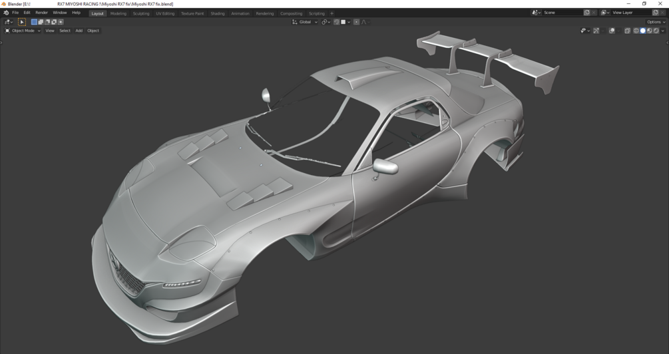Remove the View Layer with the X icon
669x354 pixels.
click(x=662, y=13)
